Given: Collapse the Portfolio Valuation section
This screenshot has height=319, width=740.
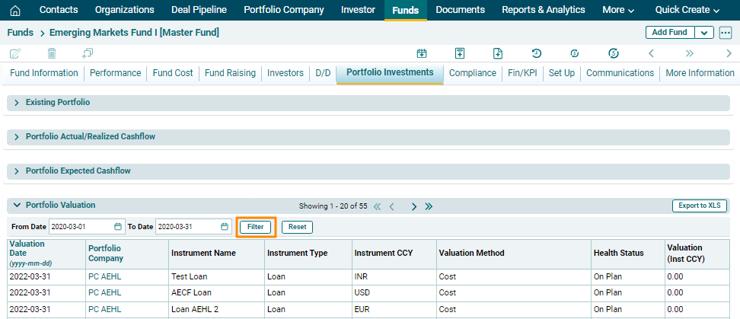Looking at the screenshot, I should pos(17,206).
